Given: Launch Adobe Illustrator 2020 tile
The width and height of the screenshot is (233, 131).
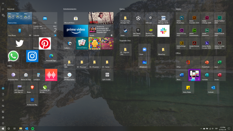Looking at the screenshot, I should click(194, 18).
